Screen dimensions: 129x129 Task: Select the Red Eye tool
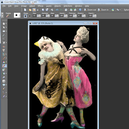(4, 47)
